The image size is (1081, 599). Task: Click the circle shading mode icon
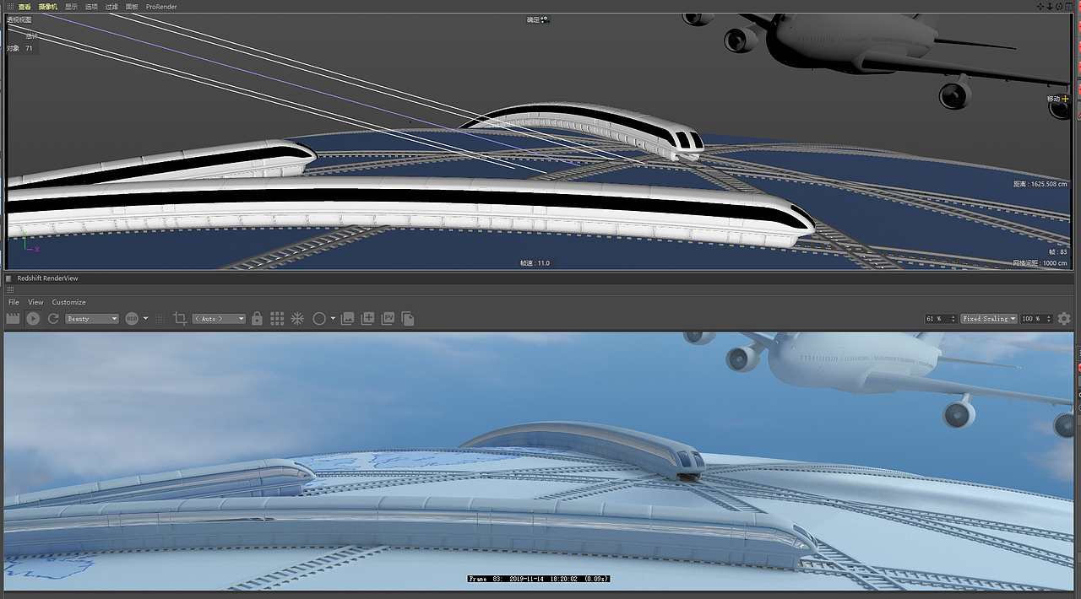tap(319, 319)
